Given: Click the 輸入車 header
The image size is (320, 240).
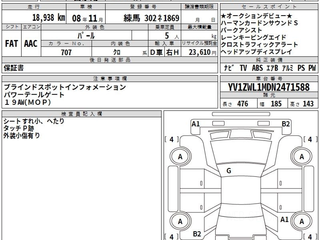Looking at the screenshot, I should pos(165,43).
